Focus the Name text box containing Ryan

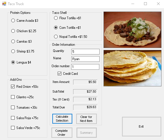[86, 59]
